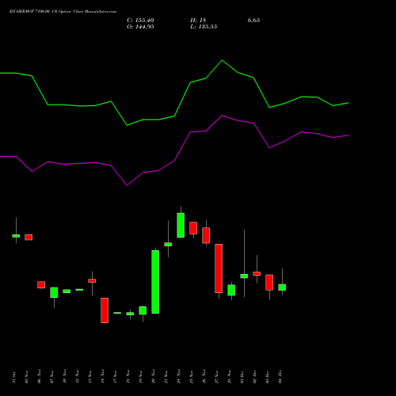Click the highest green candle above 24 Nov
This screenshot has width=396, height=396.
coord(181,225)
